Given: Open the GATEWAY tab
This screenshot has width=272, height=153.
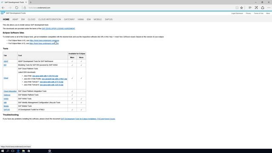Looking at the screenshot, I should [69, 20].
